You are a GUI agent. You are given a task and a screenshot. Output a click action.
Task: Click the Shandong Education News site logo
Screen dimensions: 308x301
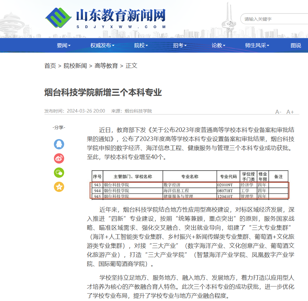[x=105, y=18]
